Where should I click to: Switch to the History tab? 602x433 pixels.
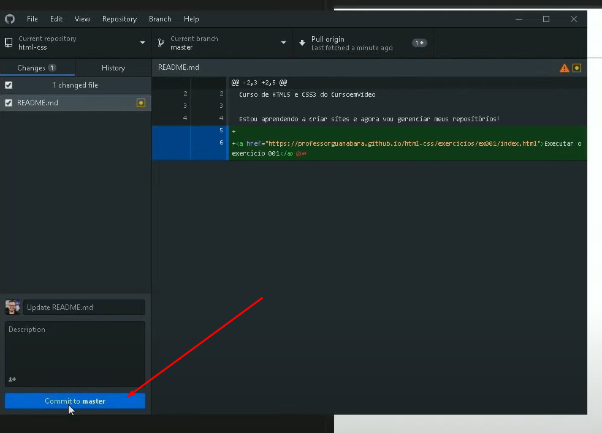(113, 67)
